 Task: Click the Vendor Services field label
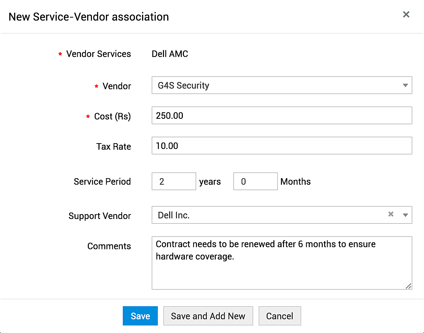click(x=98, y=54)
